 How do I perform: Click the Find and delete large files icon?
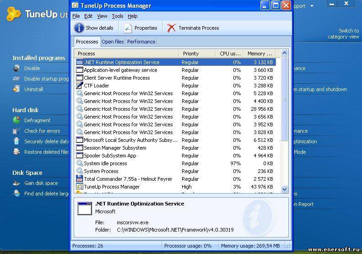point(16,193)
